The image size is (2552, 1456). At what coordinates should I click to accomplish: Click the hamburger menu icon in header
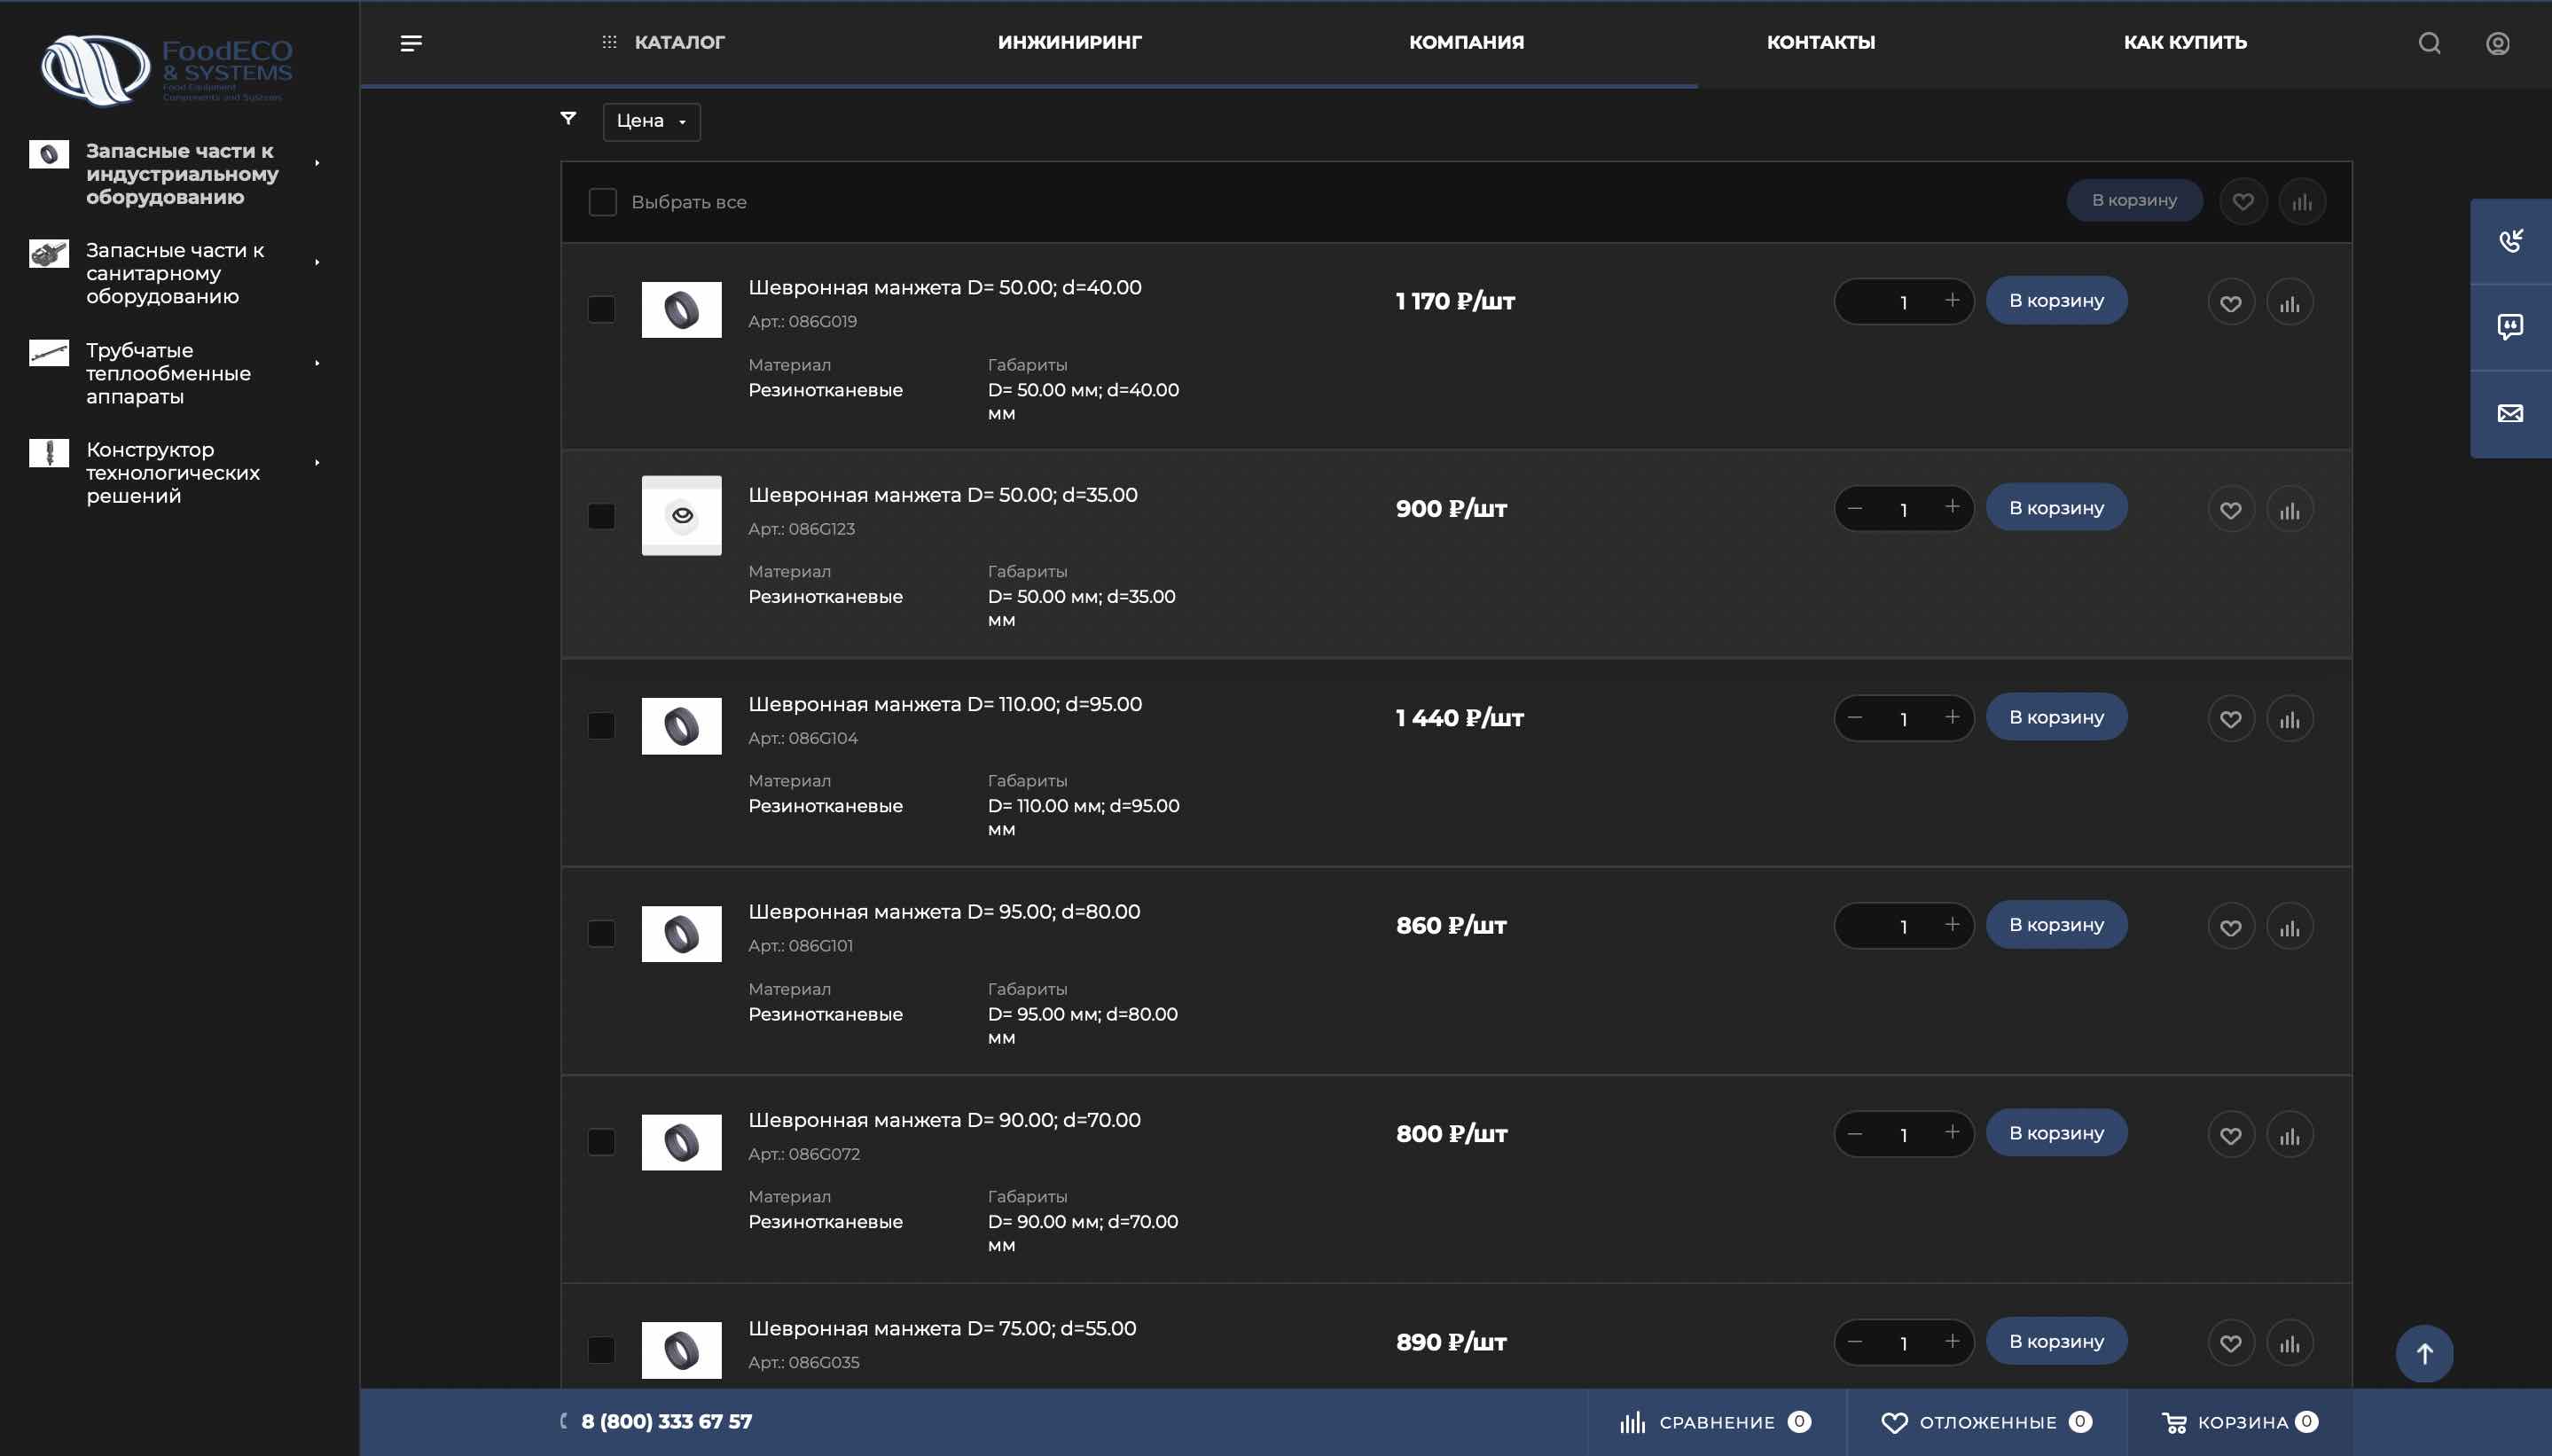click(411, 43)
